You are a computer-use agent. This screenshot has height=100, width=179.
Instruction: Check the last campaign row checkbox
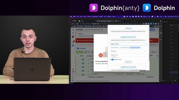pyautogui.click(x=88, y=75)
